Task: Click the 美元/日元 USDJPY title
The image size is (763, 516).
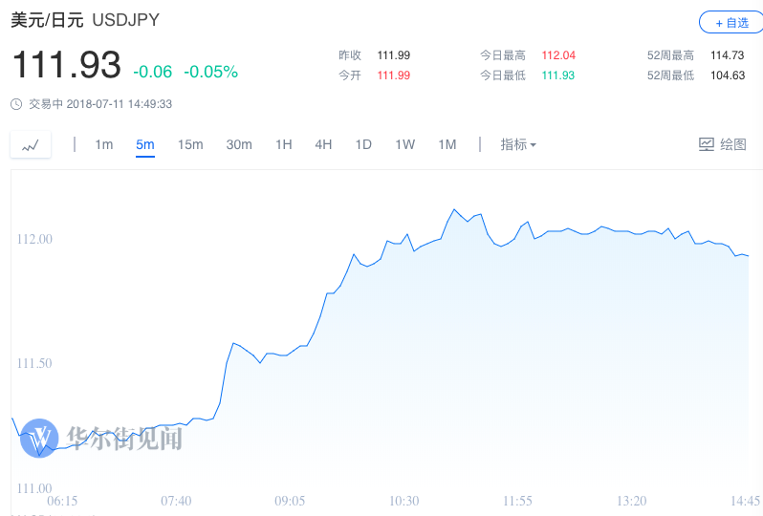Action: click(x=85, y=20)
